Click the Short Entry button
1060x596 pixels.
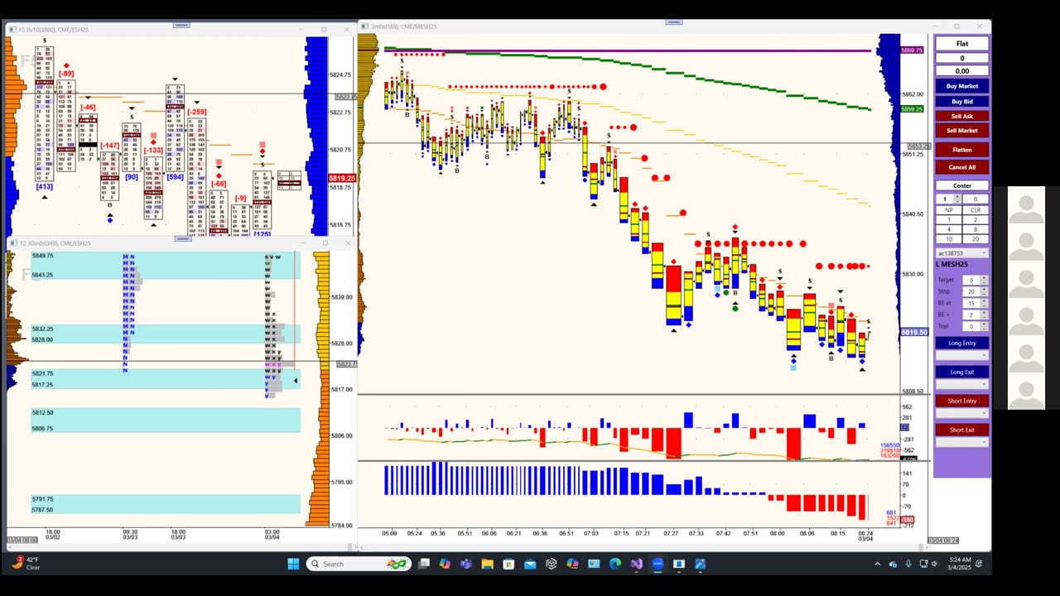pyautogui.click(x=961, y=401)
